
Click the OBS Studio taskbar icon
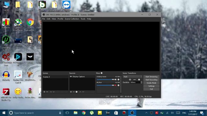click(x=132, y=113)
